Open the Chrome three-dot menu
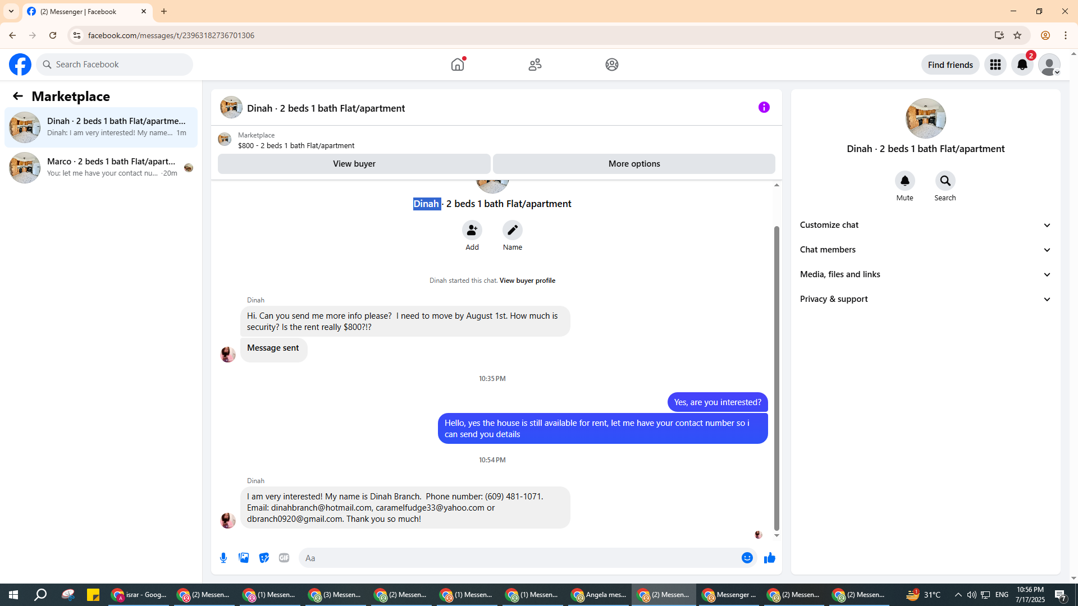 pos(1066,35)
